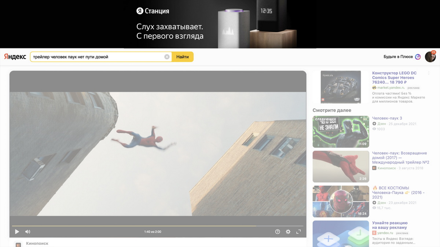The width and height of the screenshot is (440, 247).
Task: Enter fullscreen mode in the video player
Action: [x=298, y=232]
